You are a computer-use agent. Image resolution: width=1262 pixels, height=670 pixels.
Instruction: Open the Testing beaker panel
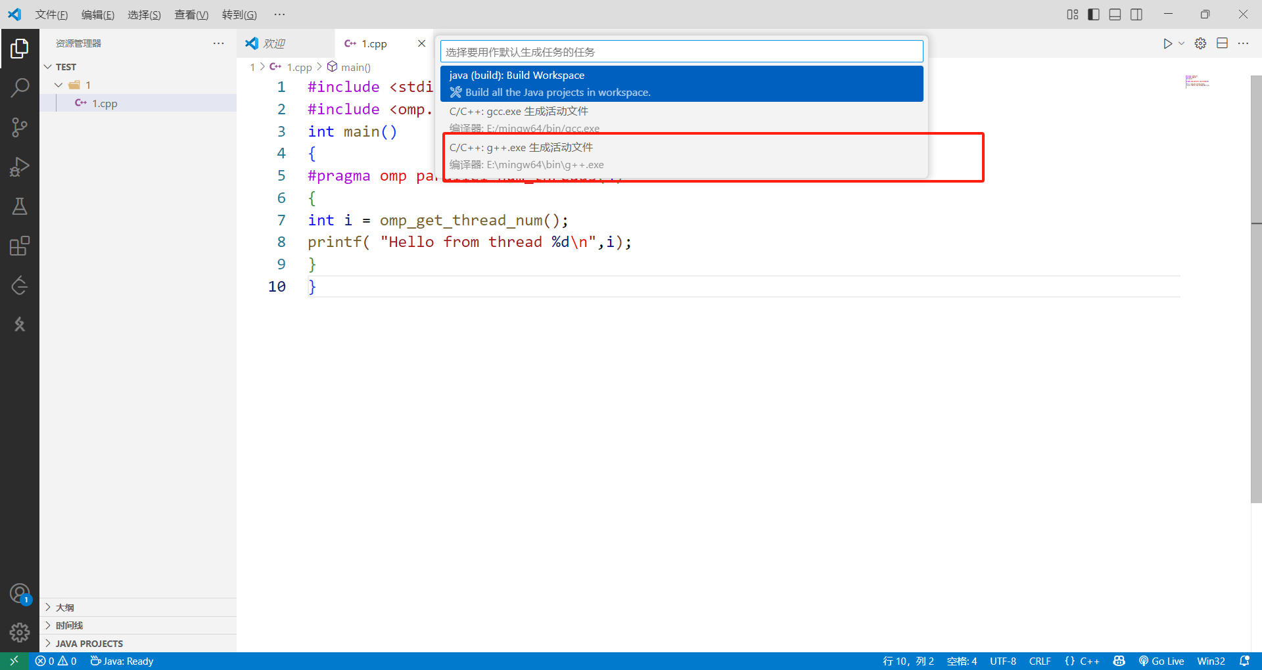(20, 206)
